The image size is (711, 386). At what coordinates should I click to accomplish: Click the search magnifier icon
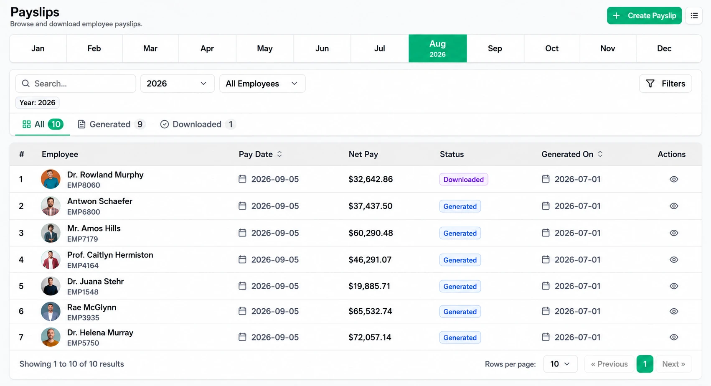(26, 84)
